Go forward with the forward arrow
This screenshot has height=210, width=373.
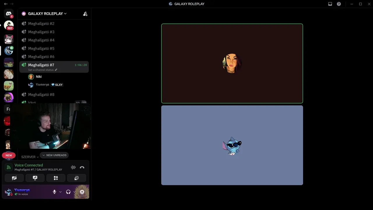pos(12,4)
